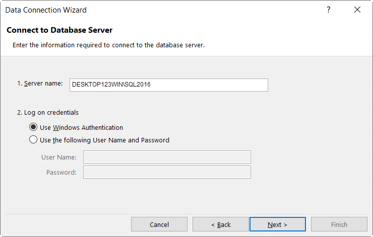The width and height of the screenshot is (373, 237).
Task: Click the 'Server name:' label
Action: coord(40,84)
